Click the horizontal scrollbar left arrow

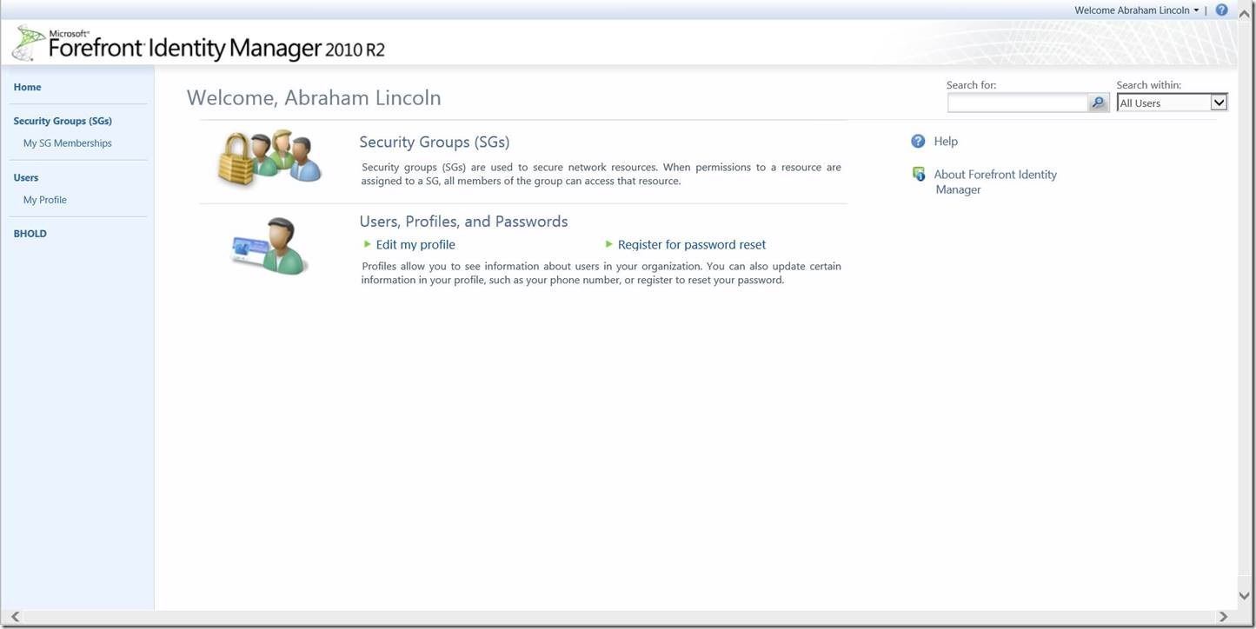[15, 617]
